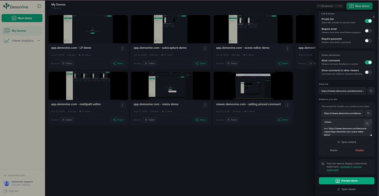
Task: Click the info icon beside watermark notice
Action: click(x=323, y=164)
